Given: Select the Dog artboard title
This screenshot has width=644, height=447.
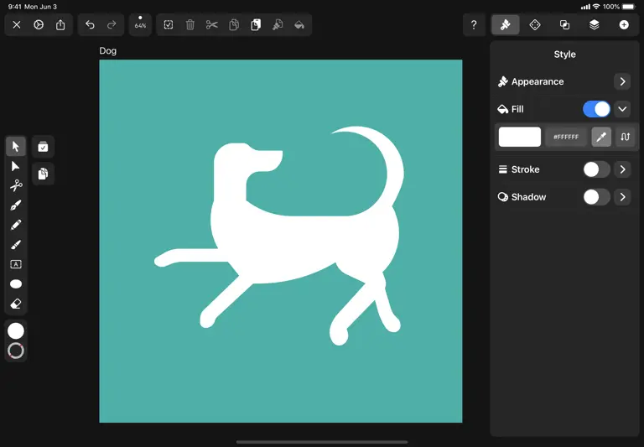Looking at the screenshot, I should coord(108,51).
